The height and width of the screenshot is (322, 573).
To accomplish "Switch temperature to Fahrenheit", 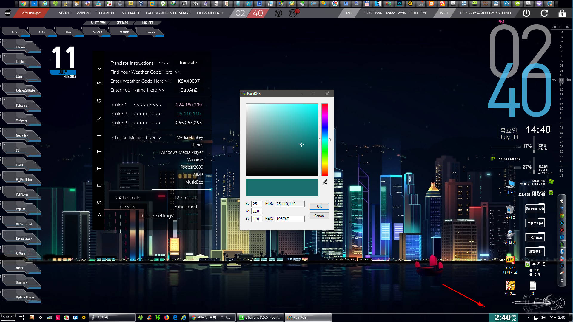I will coord(186,207).
